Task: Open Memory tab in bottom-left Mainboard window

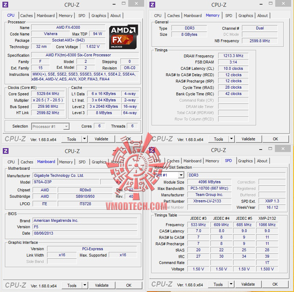Action: coord(66,162)
